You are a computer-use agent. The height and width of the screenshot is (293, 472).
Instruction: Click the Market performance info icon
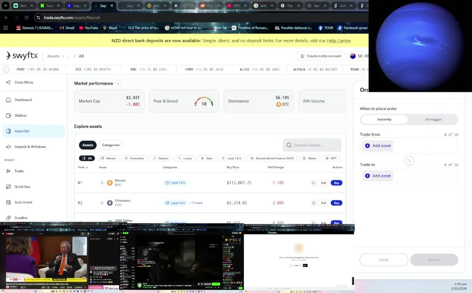(118, 83)
